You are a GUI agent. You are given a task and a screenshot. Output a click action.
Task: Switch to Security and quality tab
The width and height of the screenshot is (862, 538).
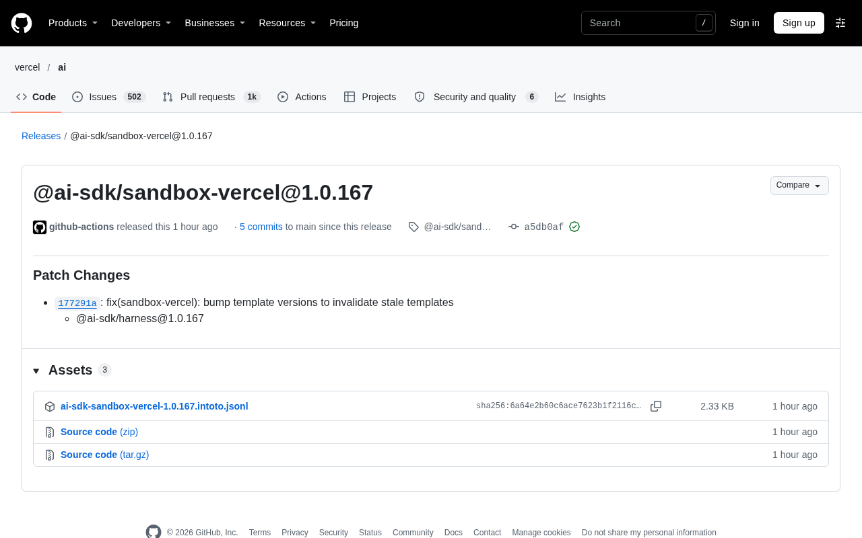tap(476, 97)
